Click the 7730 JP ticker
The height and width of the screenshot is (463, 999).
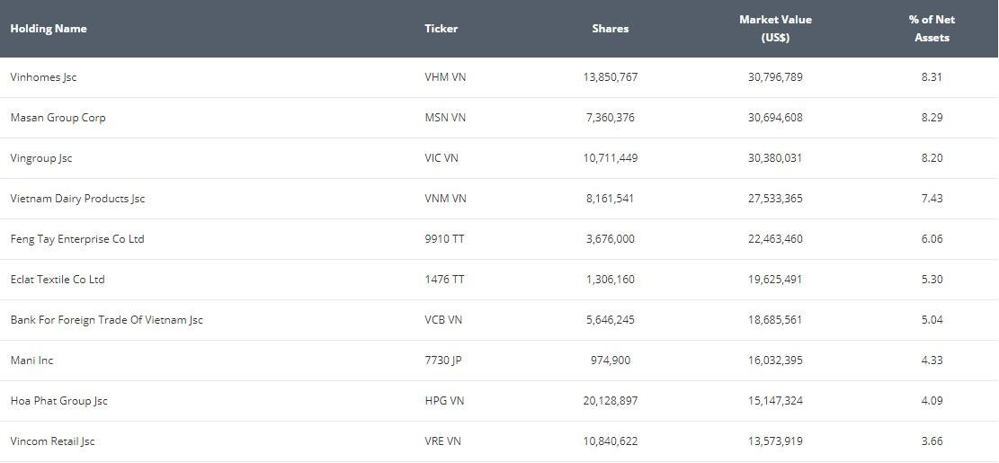click(x=443, y=361)
